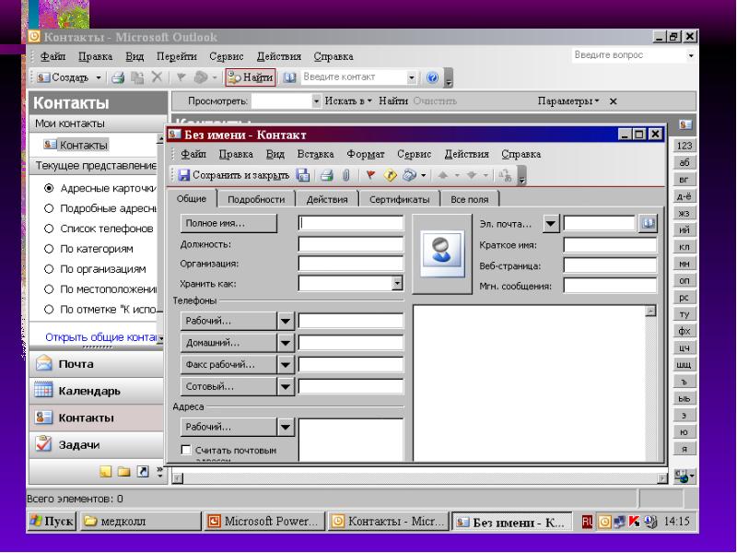Viewport: 737px width, 553px height.
Task: Click the contact photo placeholder
Action: (x=442, y=254)
